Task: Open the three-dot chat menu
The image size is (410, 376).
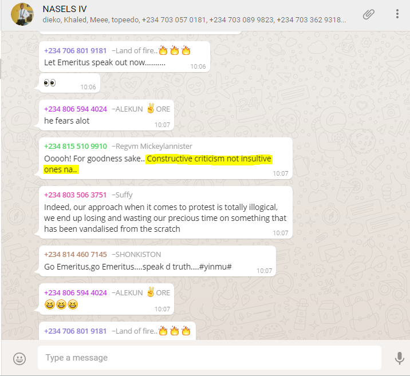Action: click(x=397, y=14)
